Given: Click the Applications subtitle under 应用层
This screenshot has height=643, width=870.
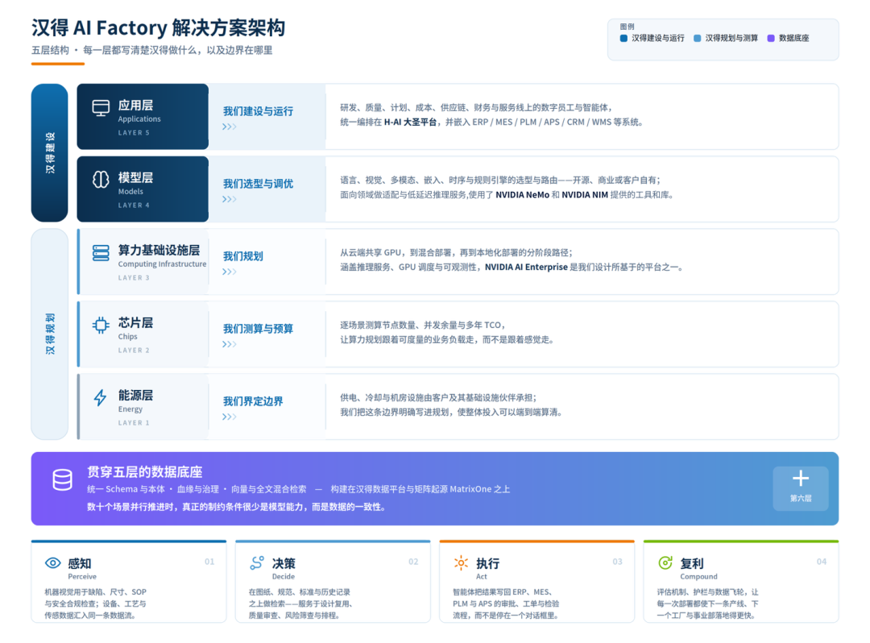Looking at the screenshot, I should (x=139, y=119).
